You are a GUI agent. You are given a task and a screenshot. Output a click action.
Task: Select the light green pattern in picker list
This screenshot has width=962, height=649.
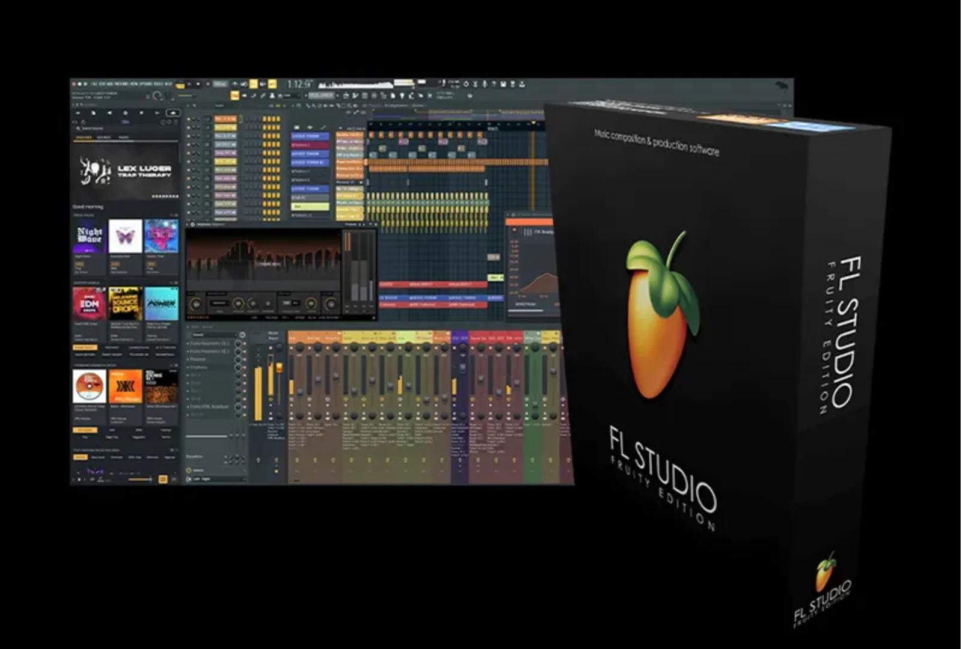coord(310,206)
